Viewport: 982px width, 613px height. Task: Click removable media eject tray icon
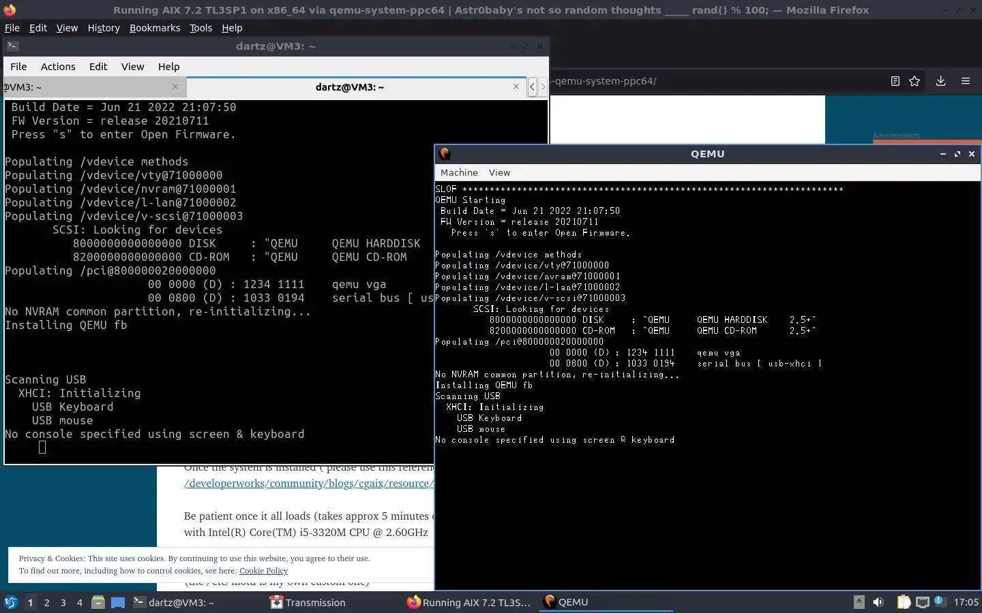point(859,602)
